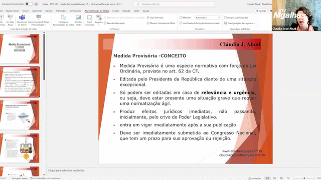Click the bold text 'relevância e urgência'

pos(228,92)
